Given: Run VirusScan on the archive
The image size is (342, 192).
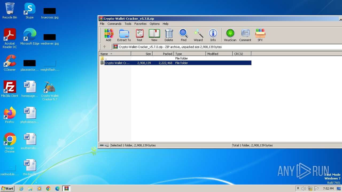Looking at the screenshot, I should [230, 35].
